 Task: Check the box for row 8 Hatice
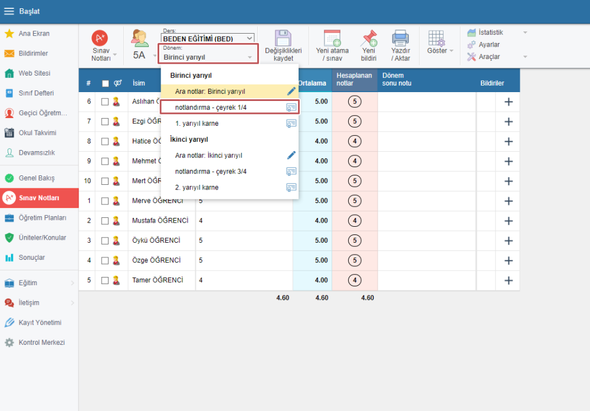tap(105, 141)
